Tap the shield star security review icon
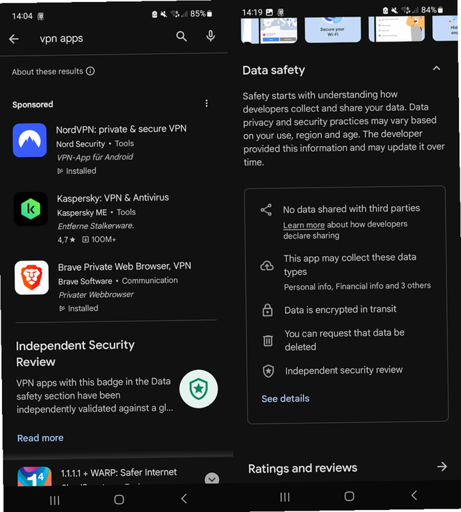The image size is (461, 512). (x=268, y=371)
